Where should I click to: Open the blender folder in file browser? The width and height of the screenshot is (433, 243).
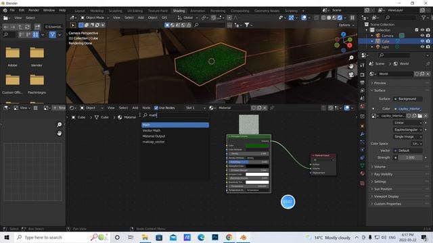click(37, 57)
